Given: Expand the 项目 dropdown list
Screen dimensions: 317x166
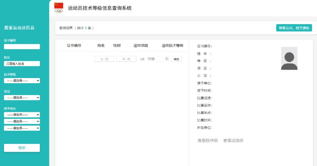Looking at the screenshot, I should [x=22, y=97].
